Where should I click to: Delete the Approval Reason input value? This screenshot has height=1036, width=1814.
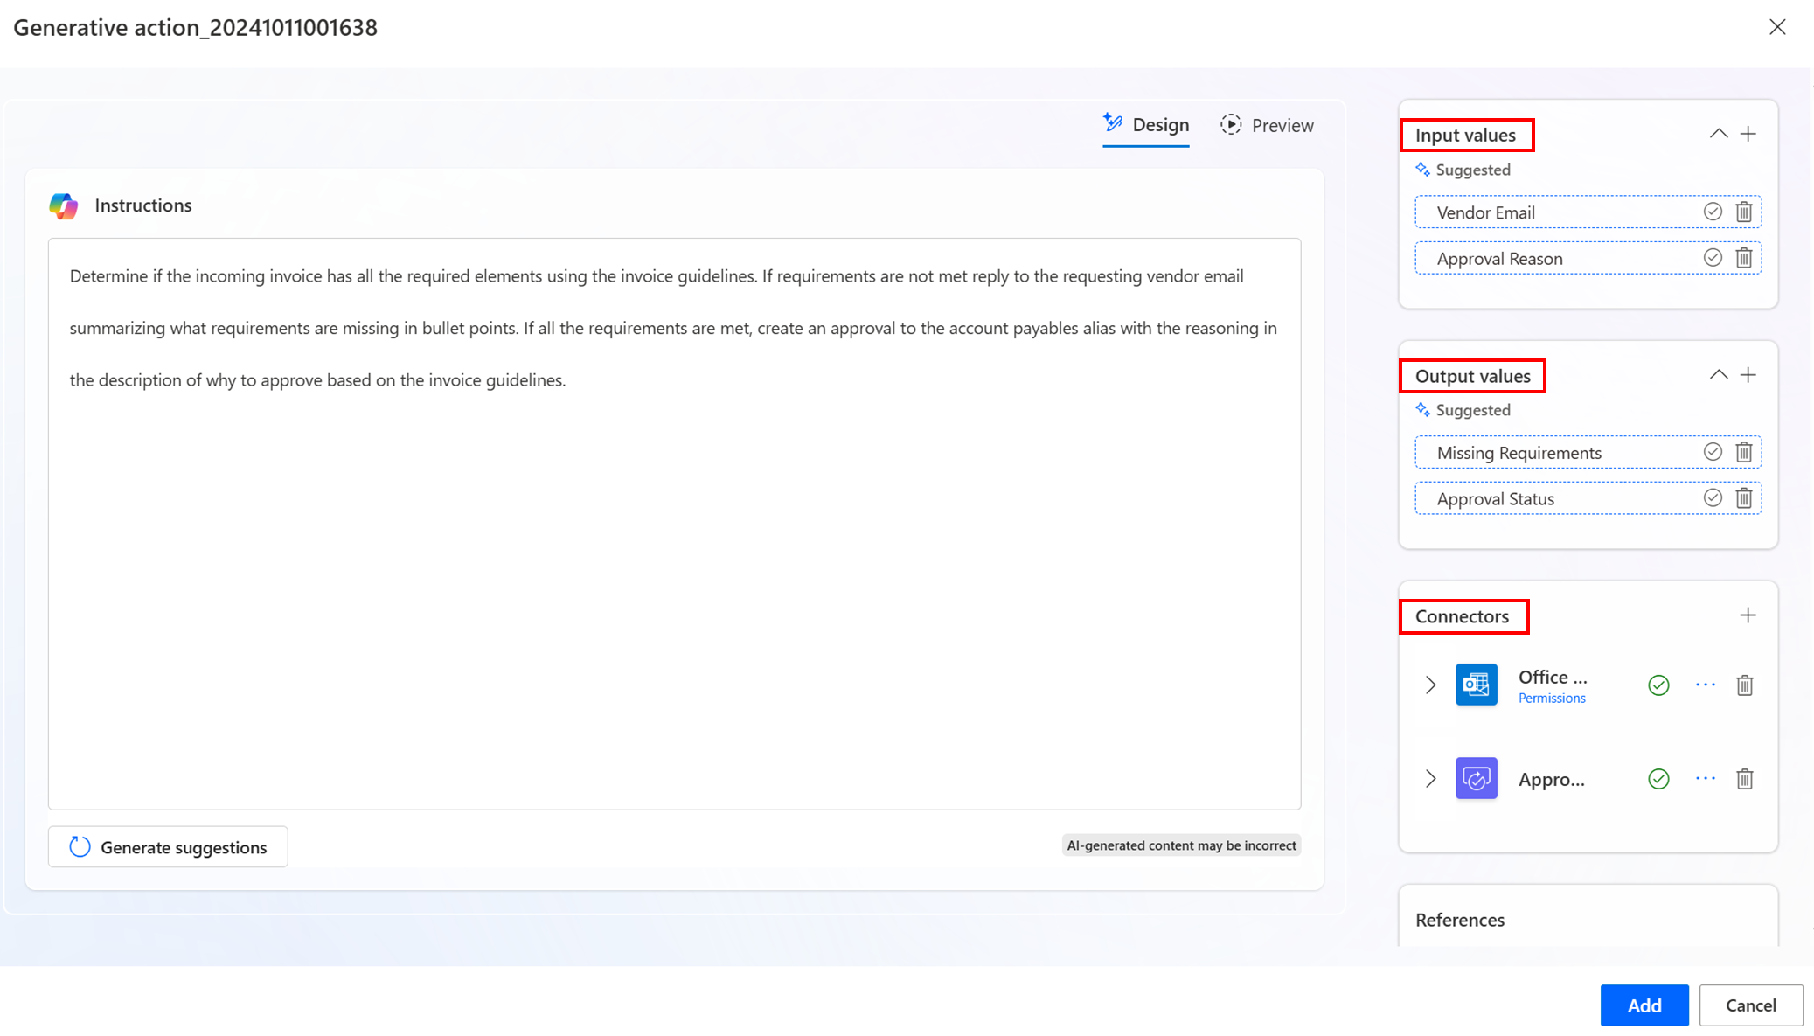coord(1744,258)
